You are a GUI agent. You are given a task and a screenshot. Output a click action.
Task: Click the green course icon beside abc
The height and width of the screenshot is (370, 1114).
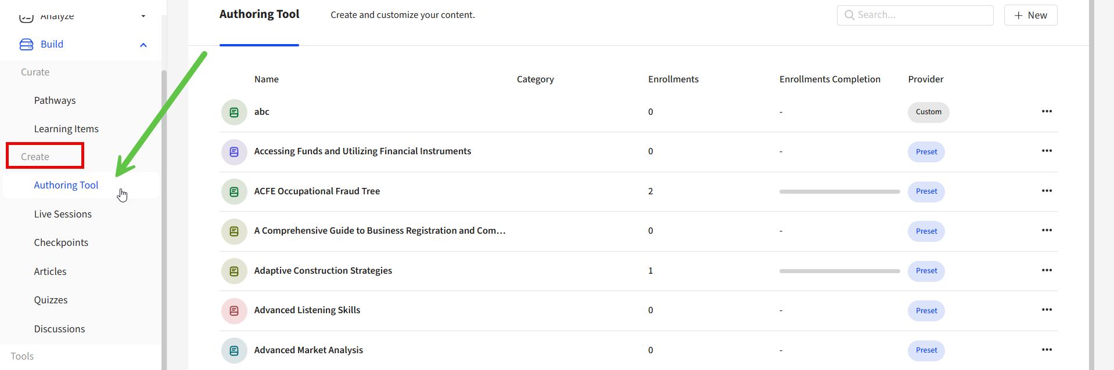tap(234, 113)
